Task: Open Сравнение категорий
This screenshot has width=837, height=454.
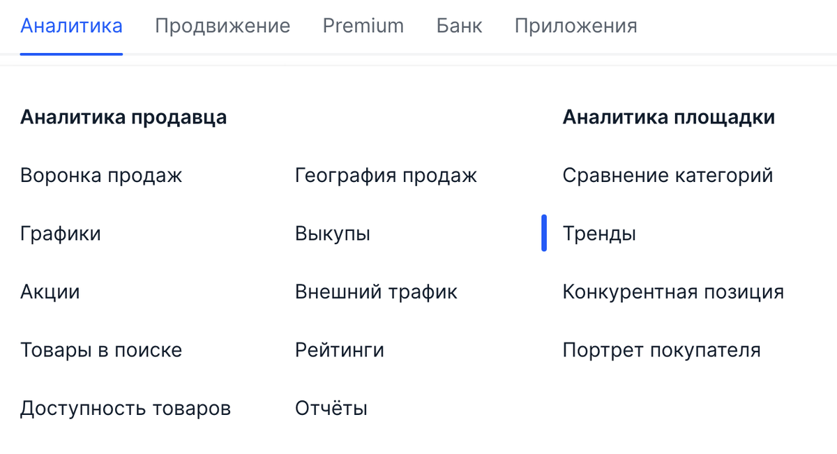Action: [x=668, y=175]
